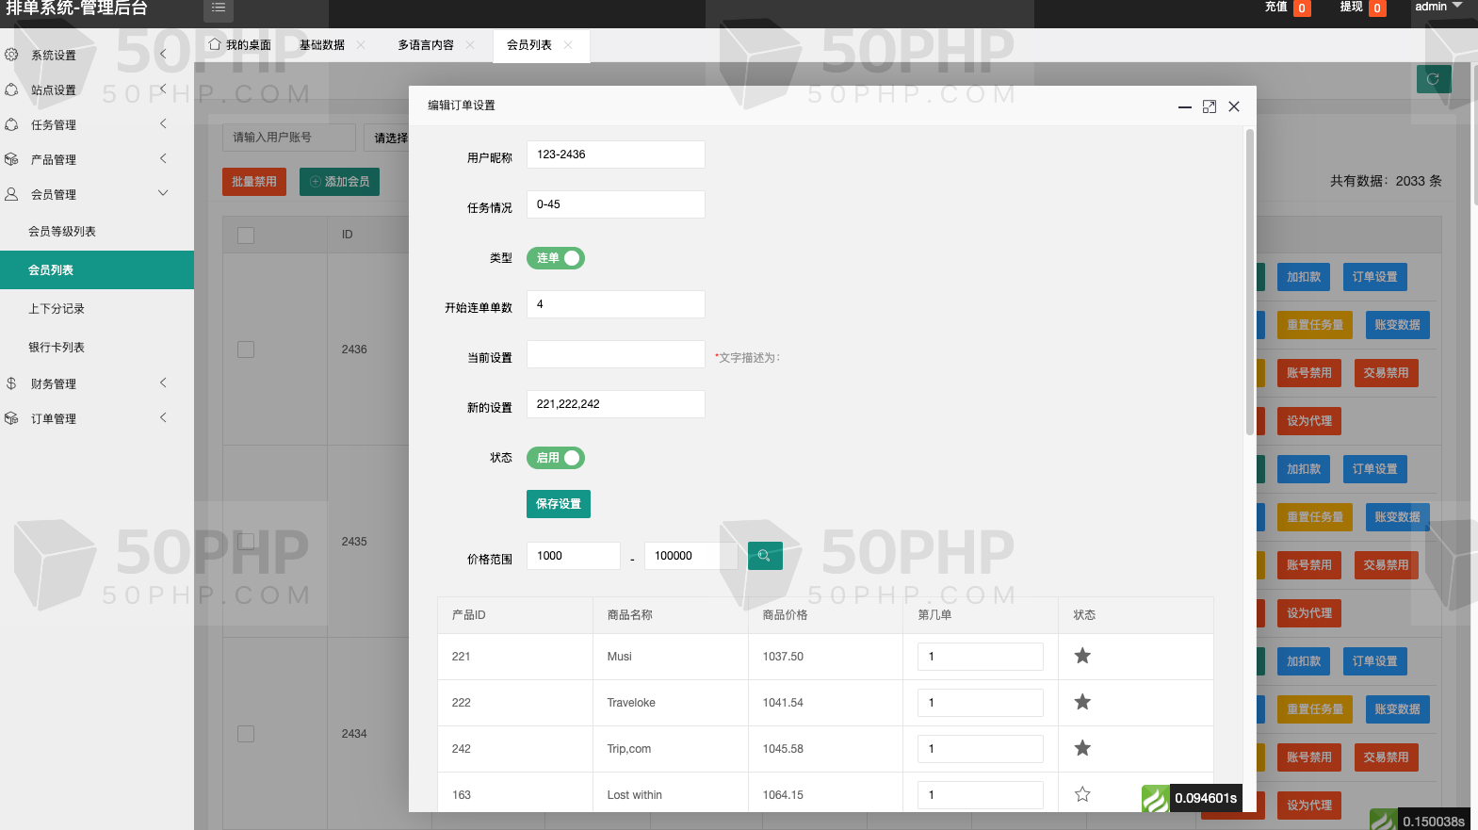1478x830 pixels.
Task: Click the green refresh icon button
Action: 1433,79
